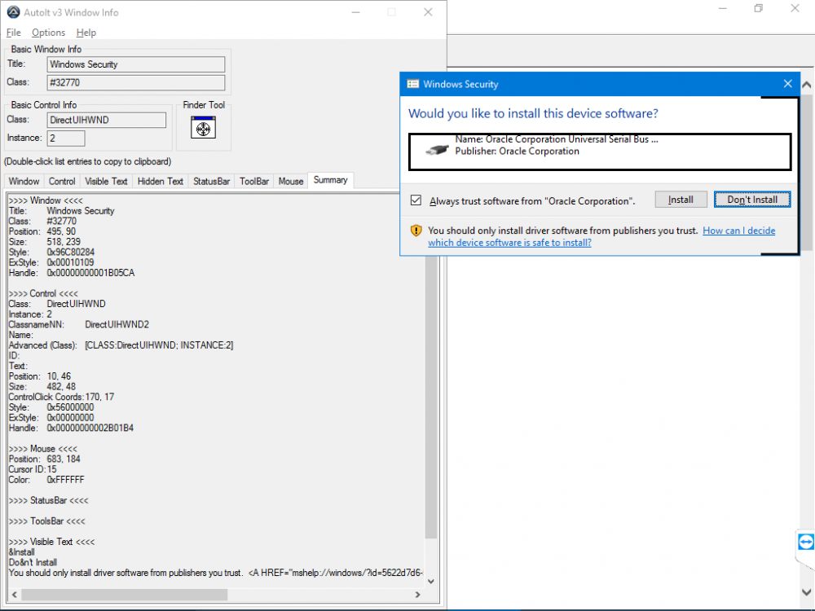The height and width of the screenshot is (611, 815).
Task: Click the window Class field showing #32770
Action: coord(136,82)
